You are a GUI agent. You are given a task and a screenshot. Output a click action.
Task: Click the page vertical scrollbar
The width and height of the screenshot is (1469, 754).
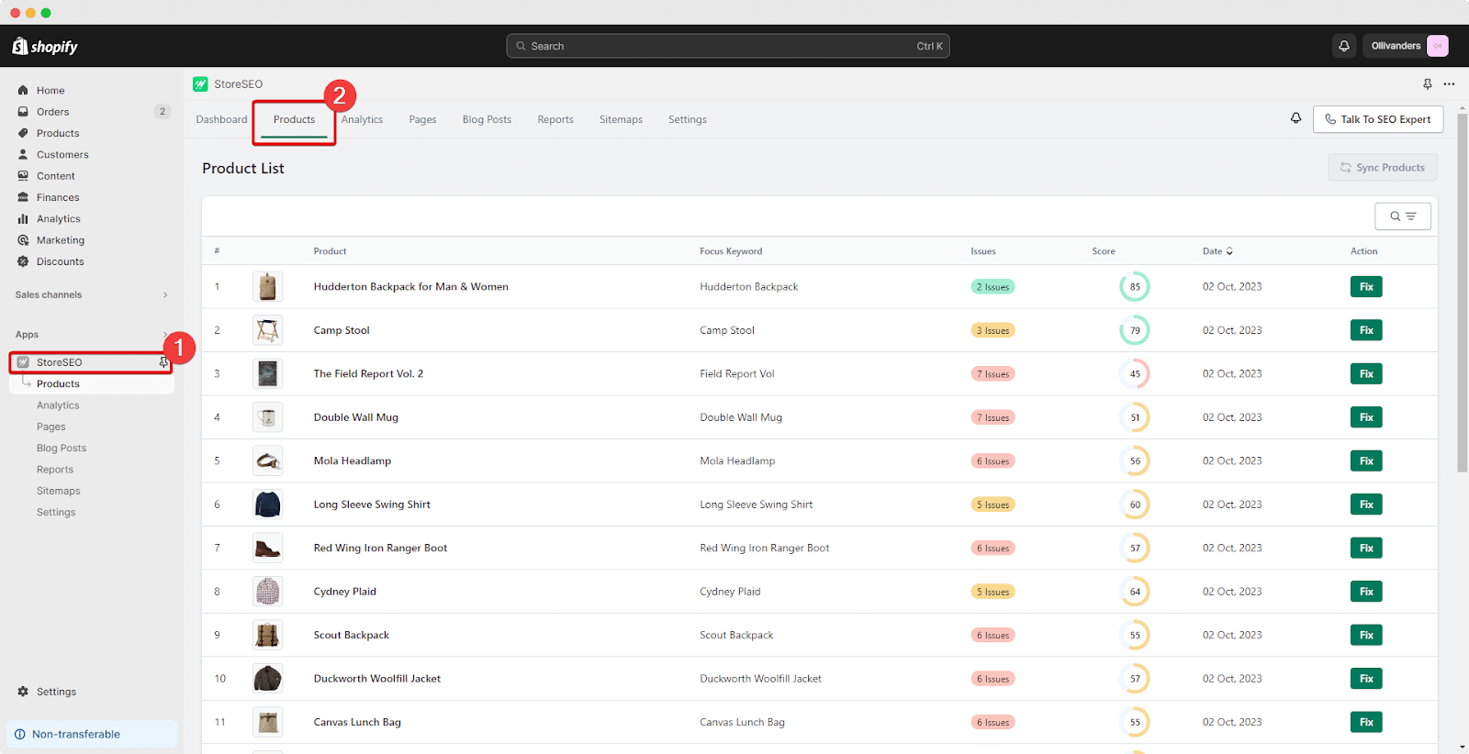point(1462,294)
